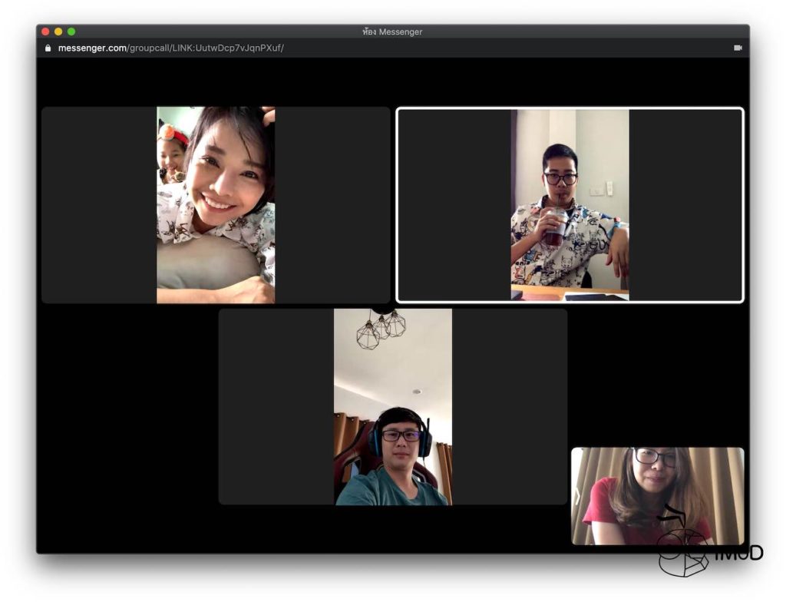Viewport: 786px width, 602px height.
Task: Click the iced drink cup in the video
Action: (556, 227)
